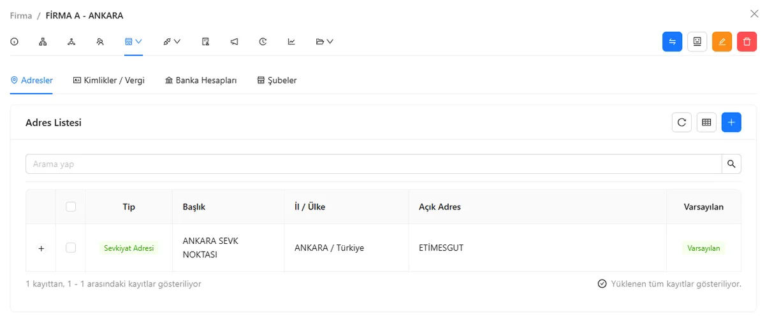Switch to the Adresler tab
Image resolution: width=765 pixels, height=319 pixels.
point(31,80)
